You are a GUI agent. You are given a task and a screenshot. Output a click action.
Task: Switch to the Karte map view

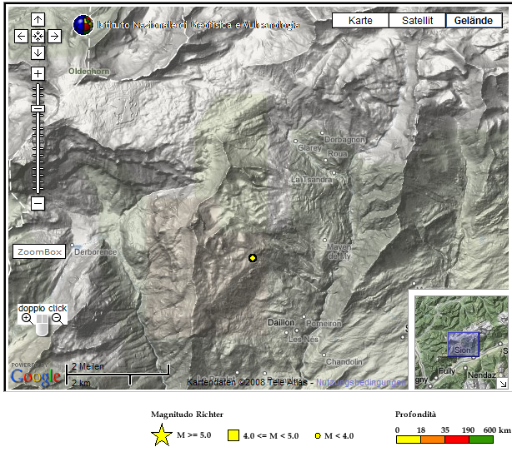click(x=360, y=21)
